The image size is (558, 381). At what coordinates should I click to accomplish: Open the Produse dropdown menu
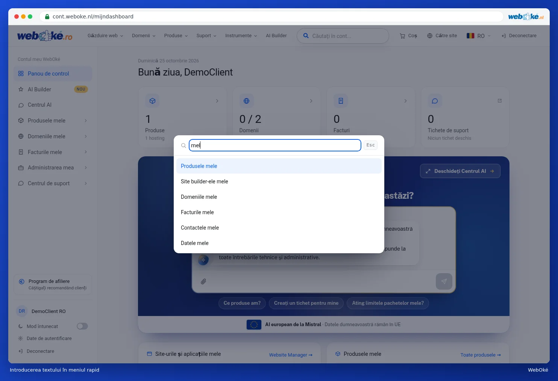click(176, 36)
